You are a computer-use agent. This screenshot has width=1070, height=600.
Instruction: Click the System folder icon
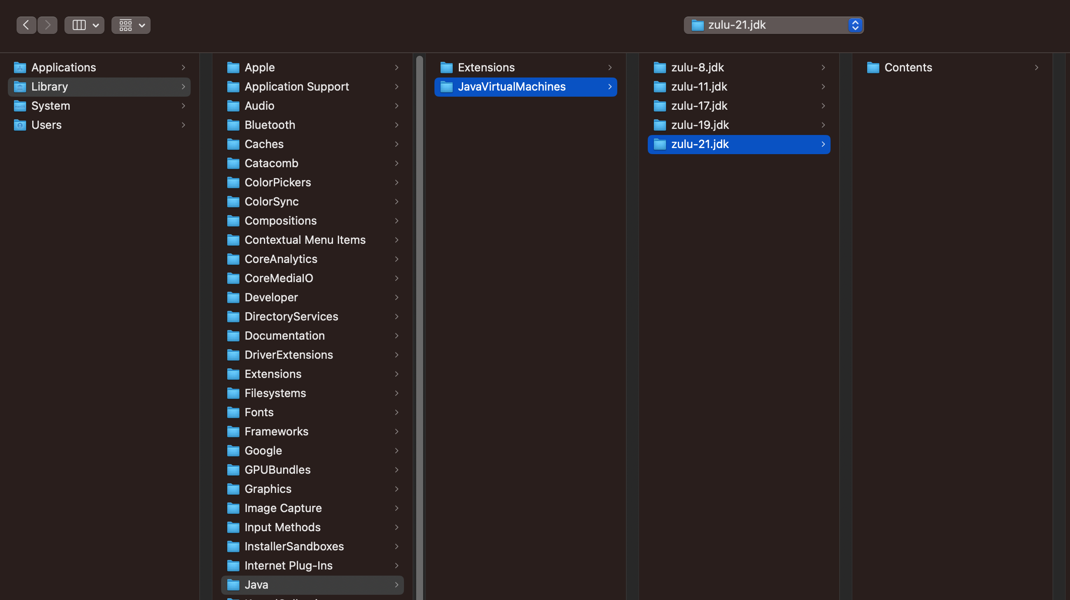20,106
